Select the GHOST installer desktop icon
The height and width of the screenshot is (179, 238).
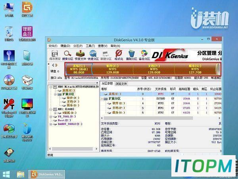click(27, 132)
